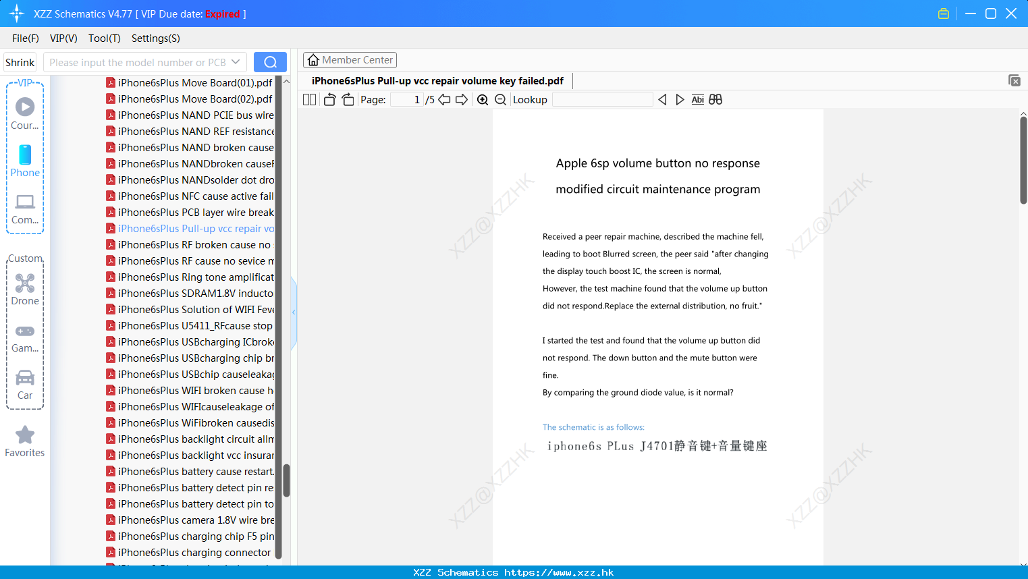1028x579 pixels.
Task: Click the blue search magnifier button
Action: pos(270,62)
